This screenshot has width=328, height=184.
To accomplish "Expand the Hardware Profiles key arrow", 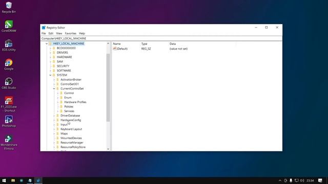I will point(58,102).
